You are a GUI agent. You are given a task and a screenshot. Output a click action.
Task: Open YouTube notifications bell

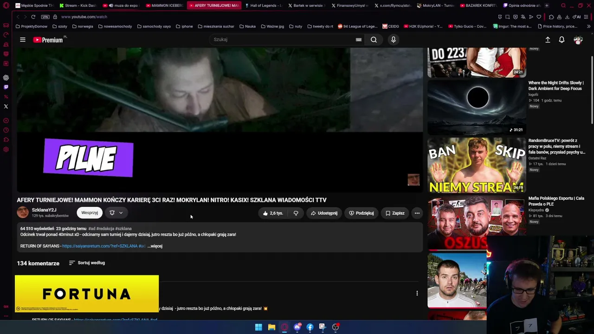(x=562, y=40)
